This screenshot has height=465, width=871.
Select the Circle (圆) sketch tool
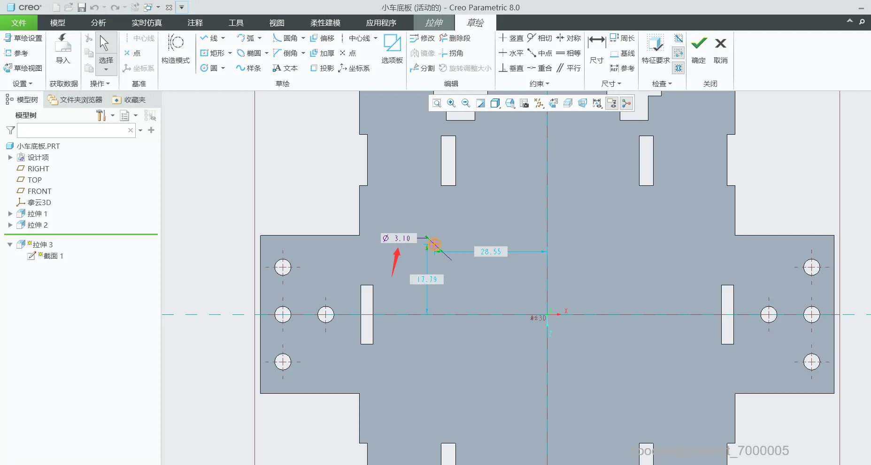point(209,68)
